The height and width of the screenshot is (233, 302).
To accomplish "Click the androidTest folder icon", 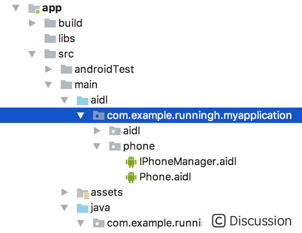I will tap(66, 69).
